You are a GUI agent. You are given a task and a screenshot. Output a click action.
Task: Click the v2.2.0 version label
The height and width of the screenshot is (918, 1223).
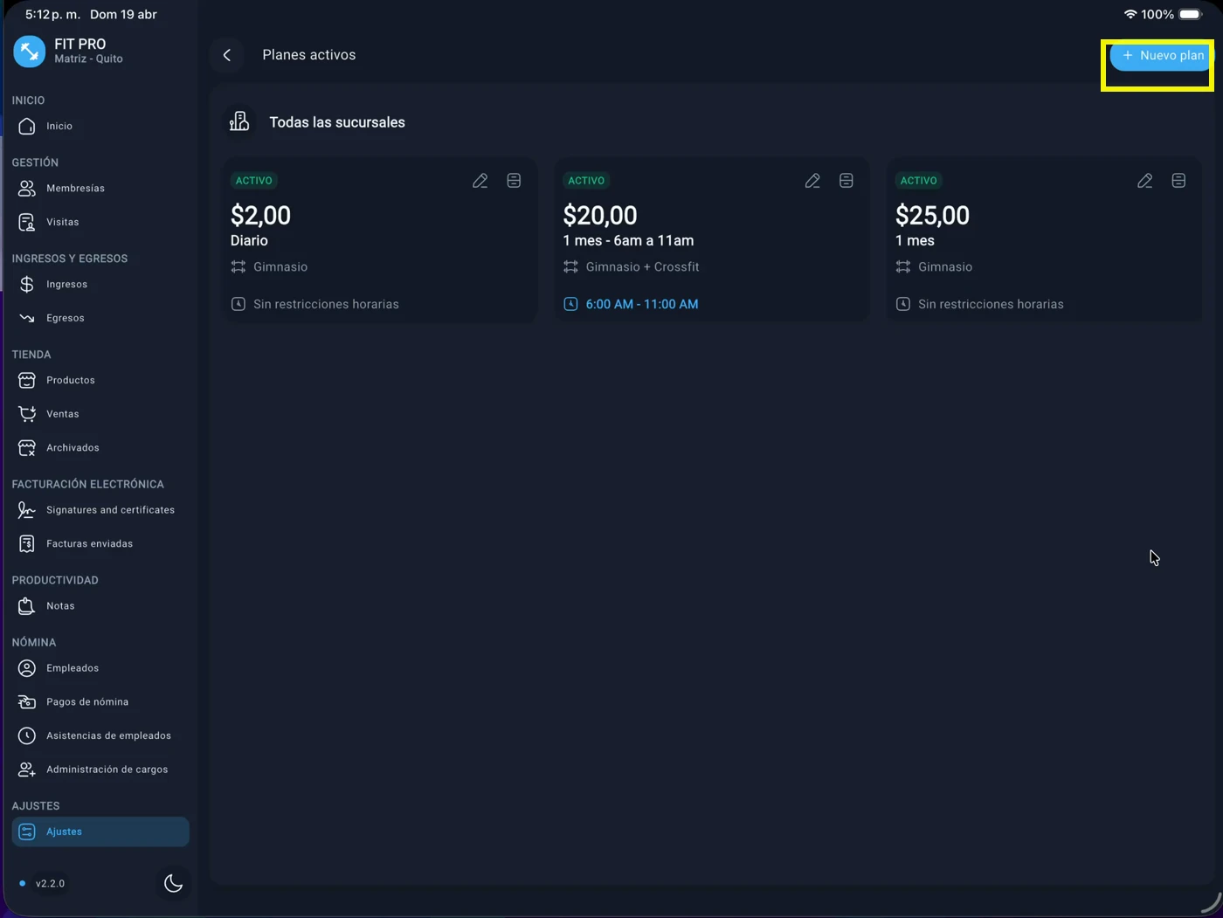50,884
